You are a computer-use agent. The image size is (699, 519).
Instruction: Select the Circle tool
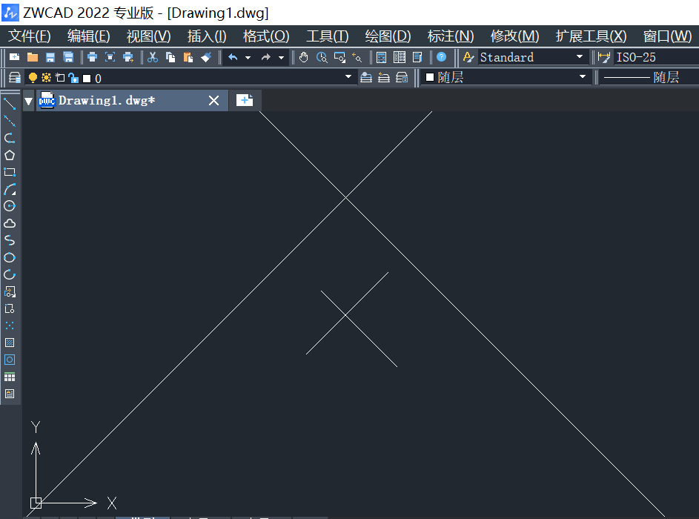(x=10, y=206)
